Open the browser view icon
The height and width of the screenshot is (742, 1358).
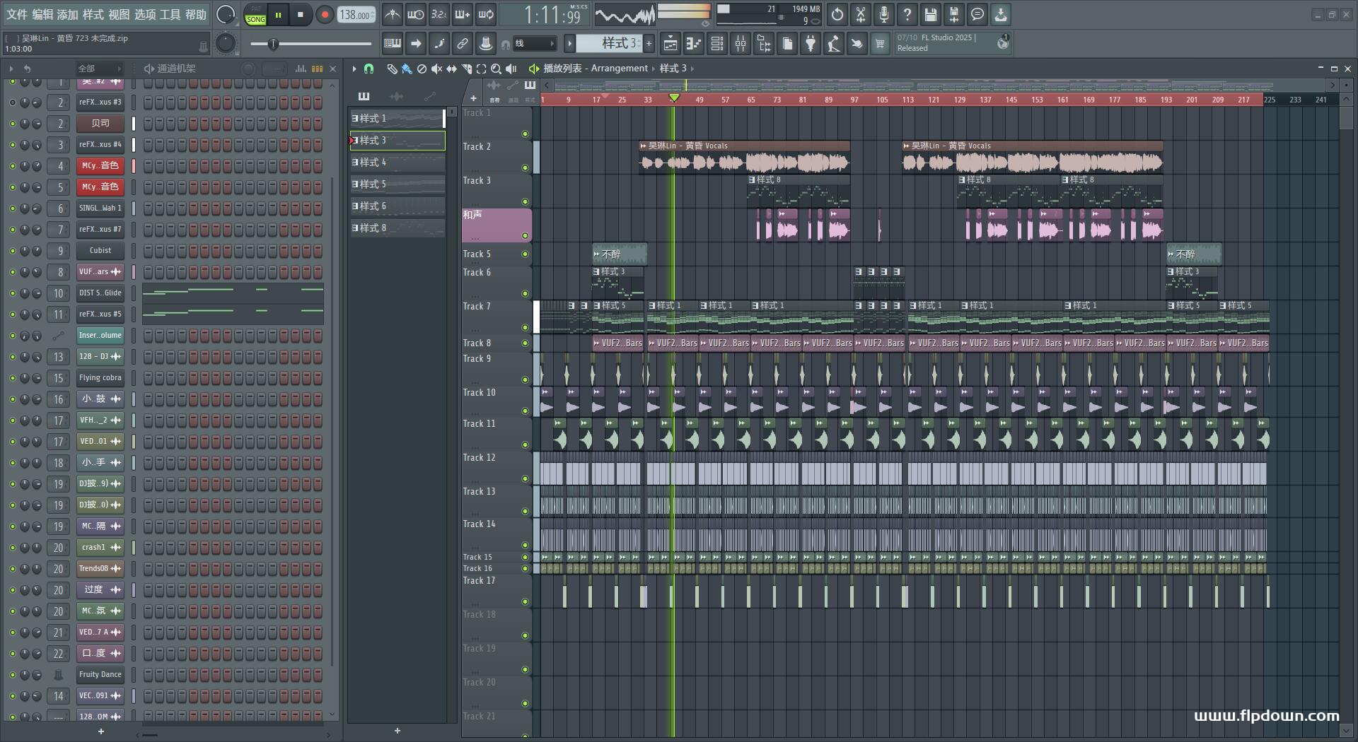click(764, 44)
